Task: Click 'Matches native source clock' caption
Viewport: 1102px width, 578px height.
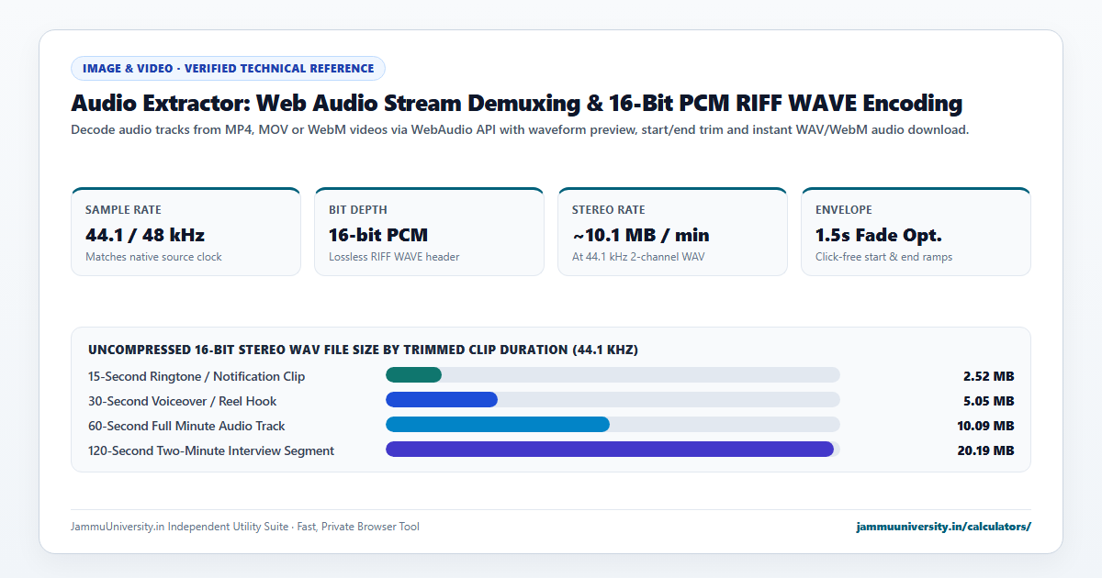Action: pos(153,257)
